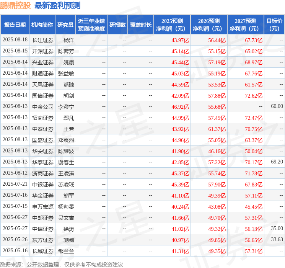
Task: Click the 数据来源 footer disclaimer text
Action: coord(62,264)
